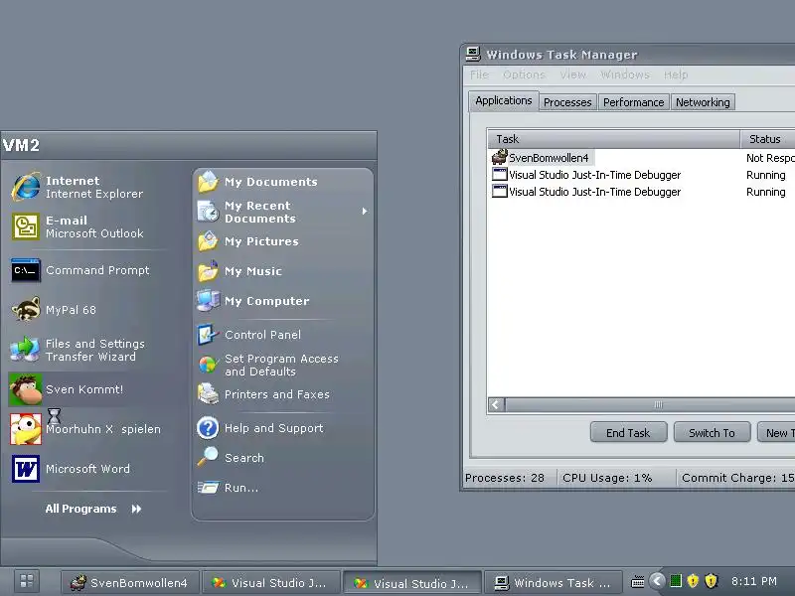This screenshot has width=795, height=596.
Task: Click left arrow of task list scrollbar
Action: pos(496,404)
